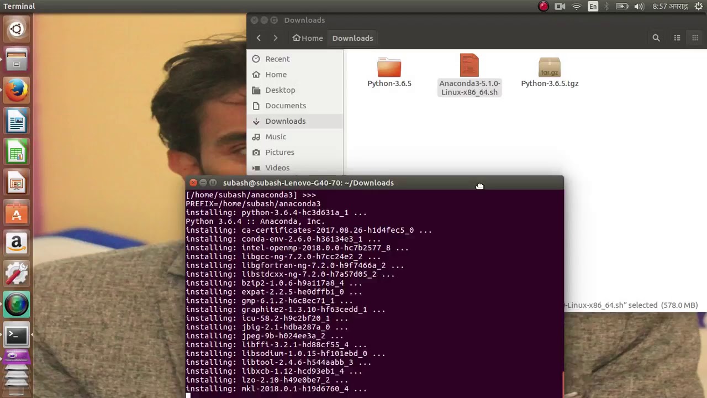Click the Downloads breadcrumb in the path bar
The image size is (707, 398).
click(353, 38)
